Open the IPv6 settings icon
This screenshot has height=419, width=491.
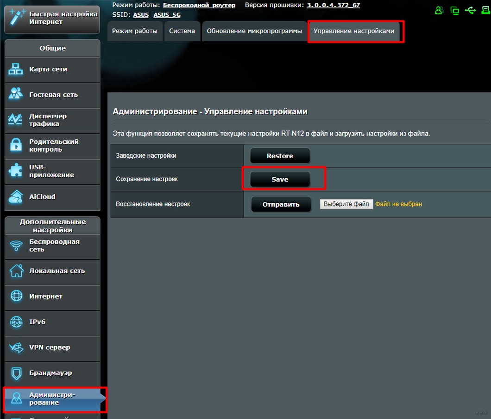point(16,322)
